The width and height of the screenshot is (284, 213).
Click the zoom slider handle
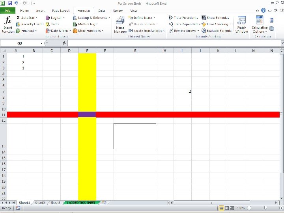point(265,208)
